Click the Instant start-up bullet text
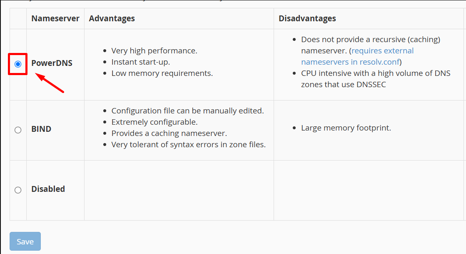This screenshot has height=254, width=466. pyautogui.click(x=141, y=62)
